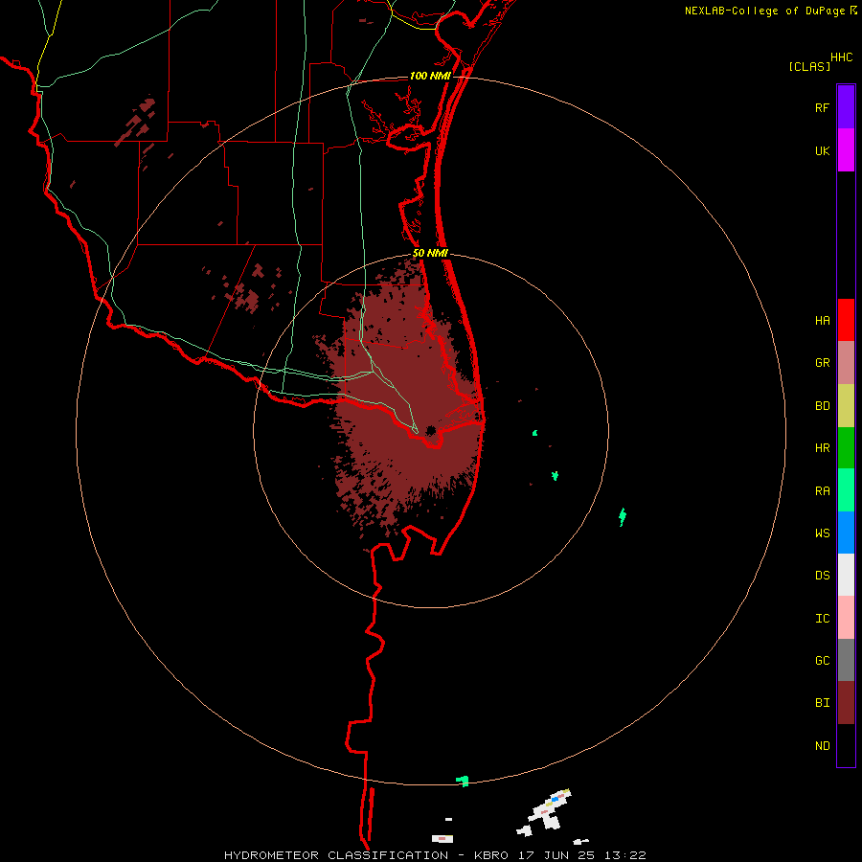Click the HHC product label
This screenshot has height=862, width=862.
coord(841,57)
